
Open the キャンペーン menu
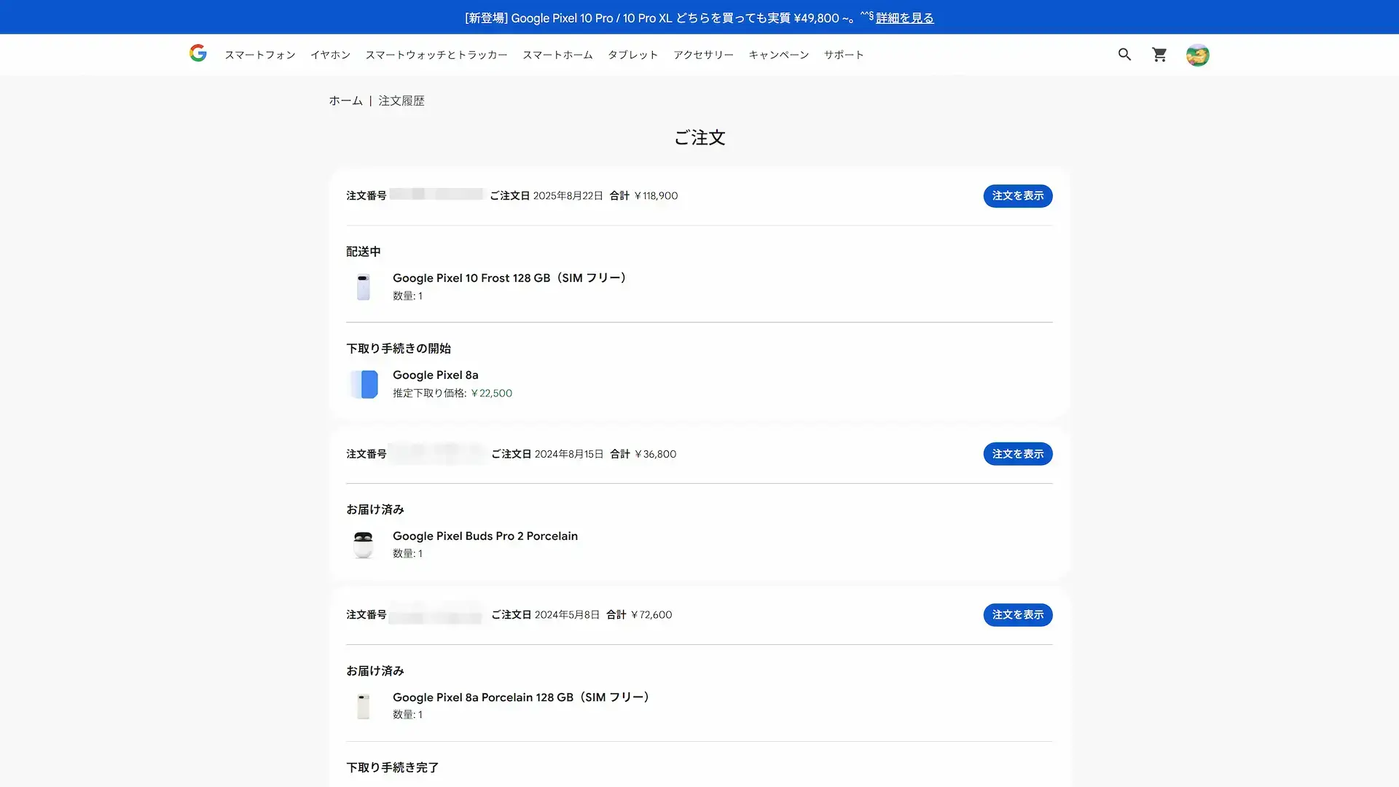tap(779, 55)
